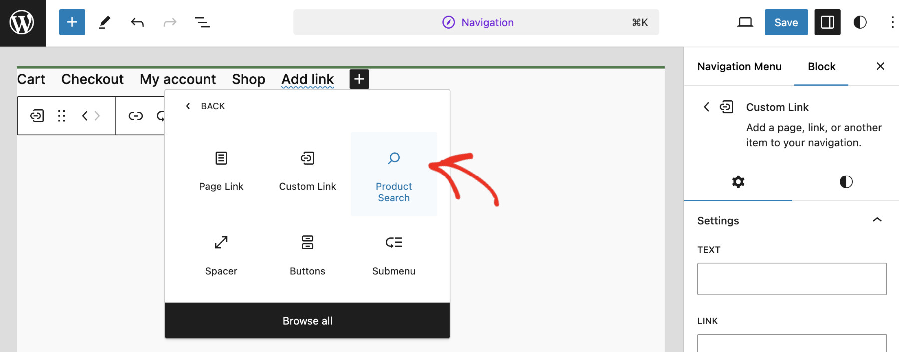This screenshot has height=352, width=899.
Task: Click the Add link placeholder
Action: point(308,79)
